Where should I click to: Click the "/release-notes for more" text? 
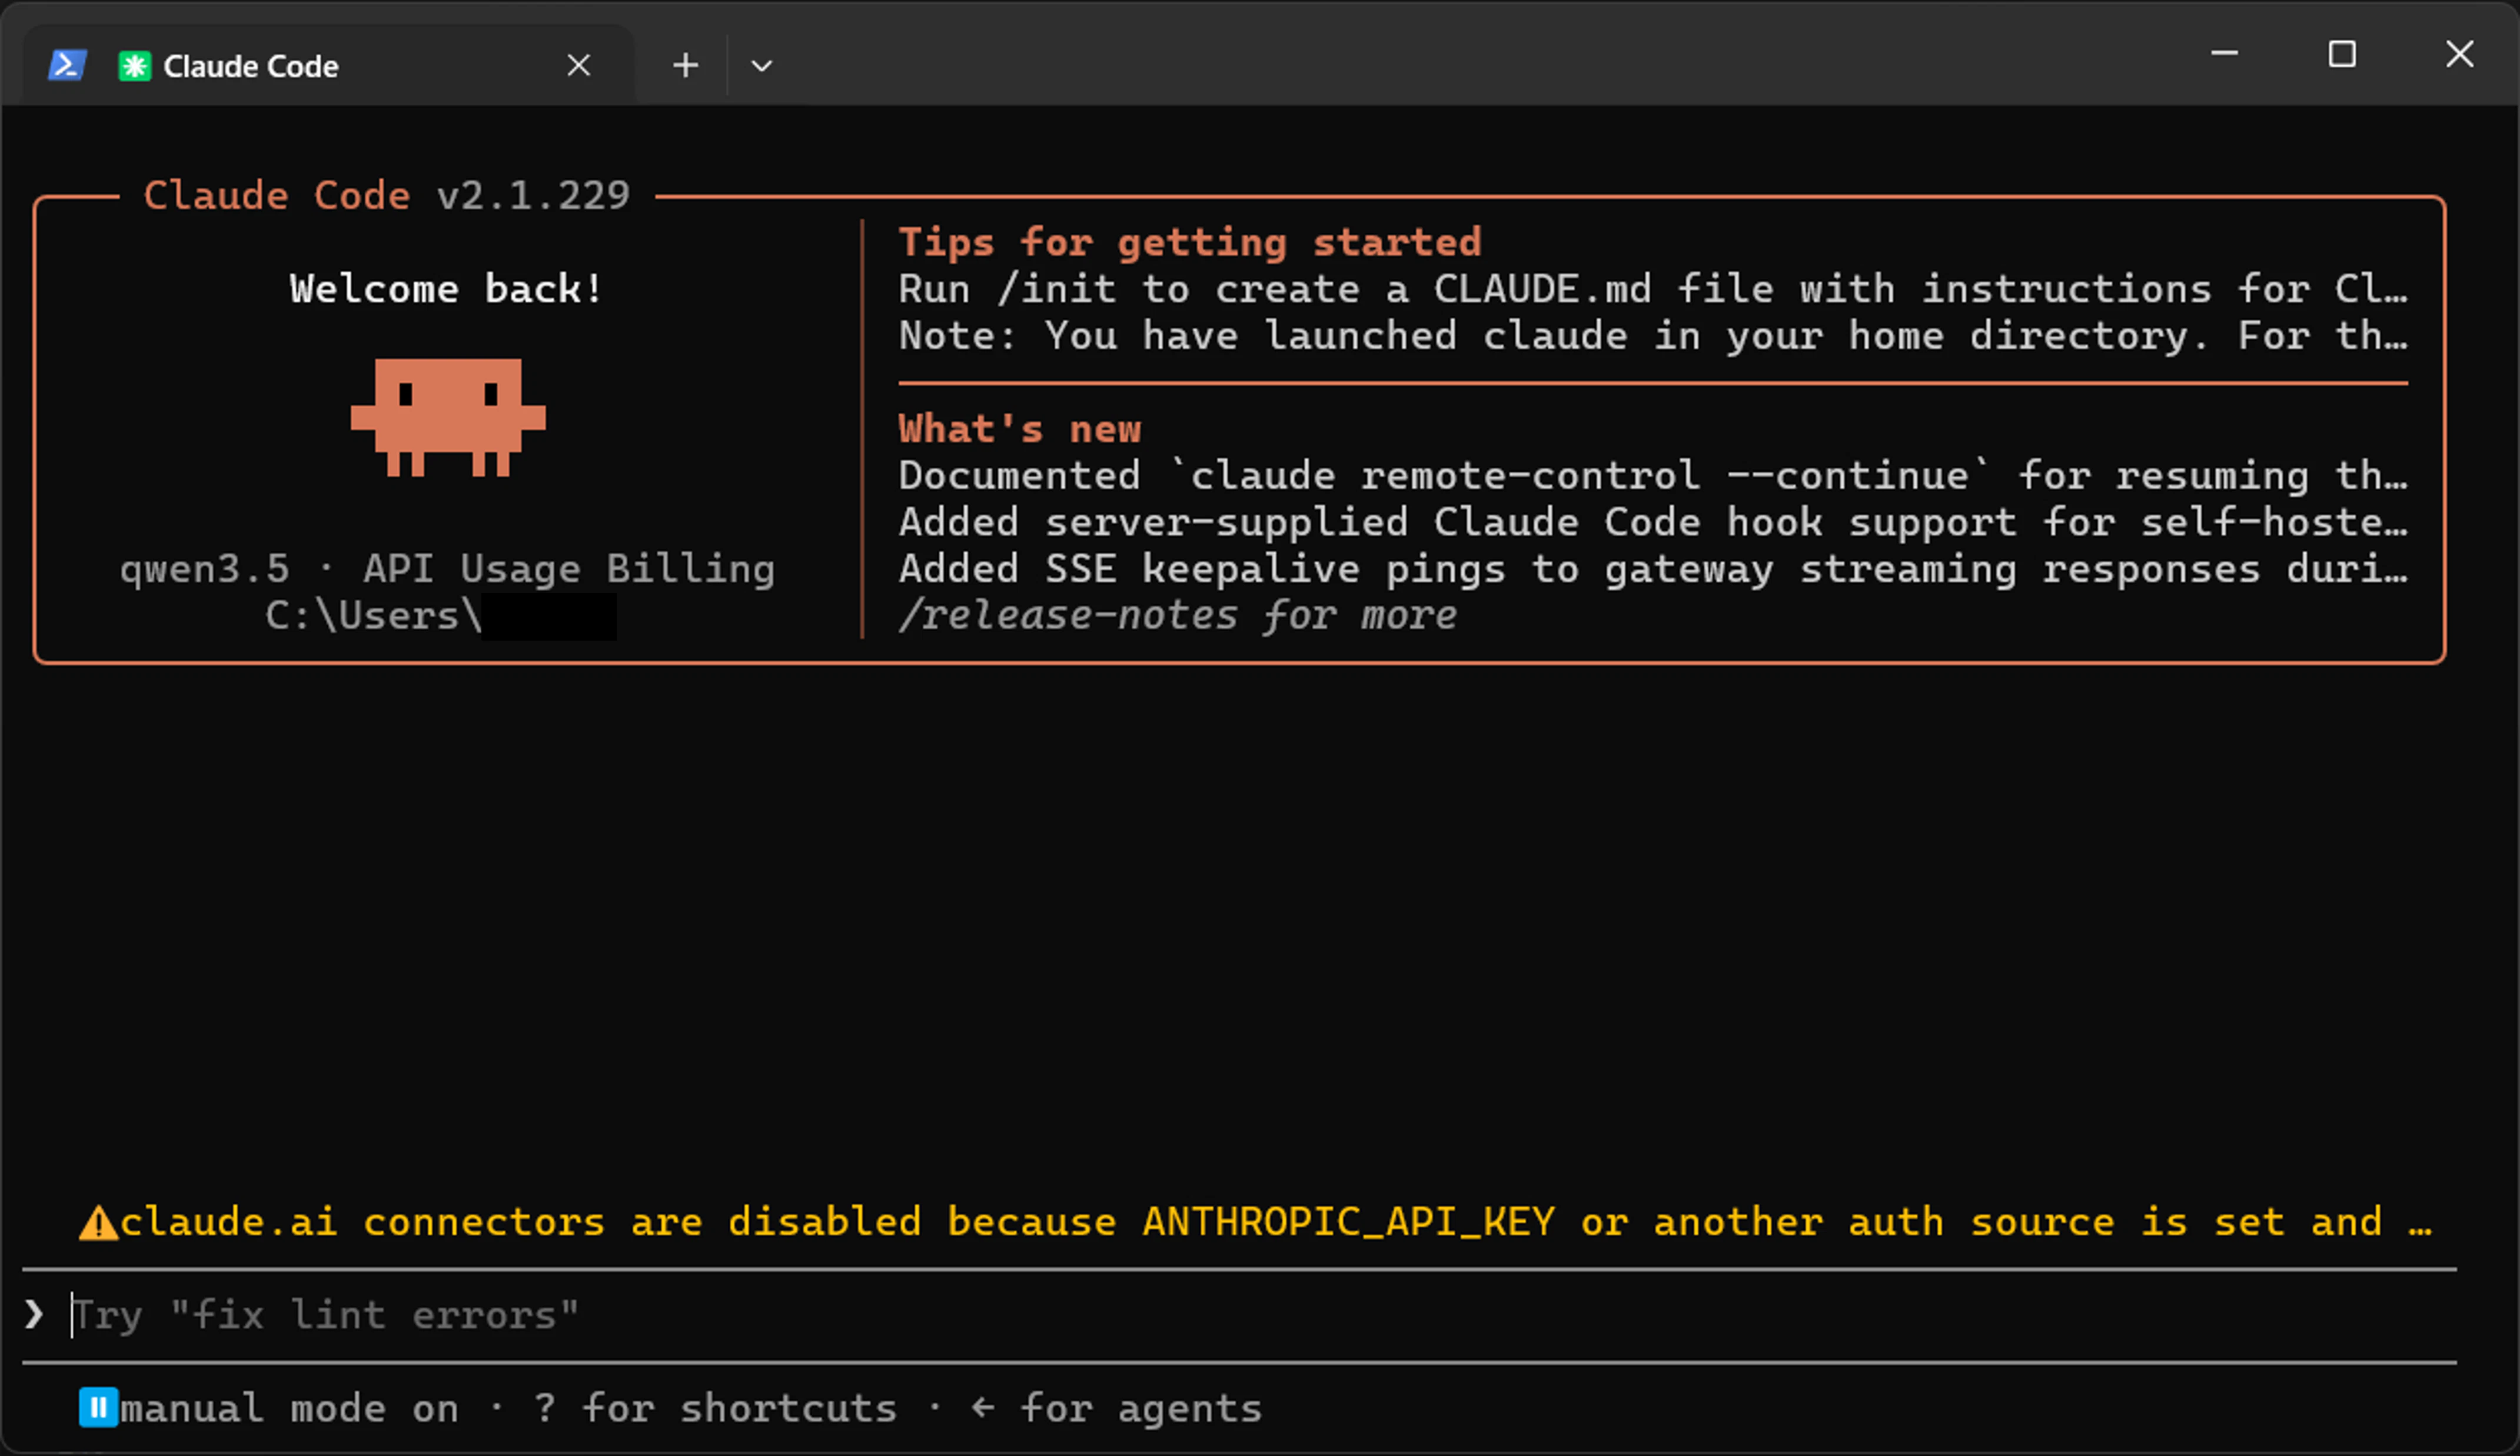tap(1178, 615)
